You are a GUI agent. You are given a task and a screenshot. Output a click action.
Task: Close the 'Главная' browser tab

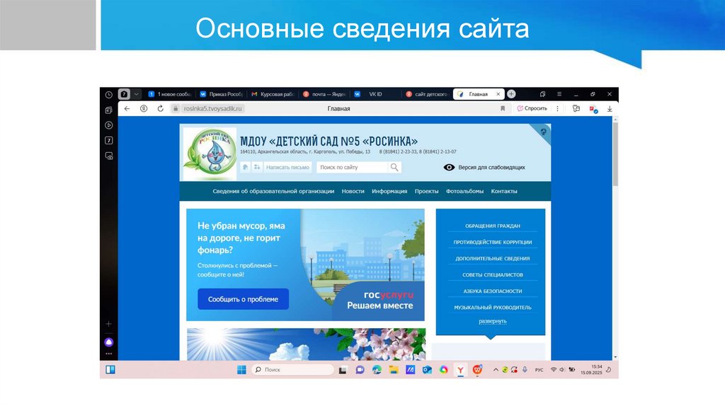click(x=498, y=94)
